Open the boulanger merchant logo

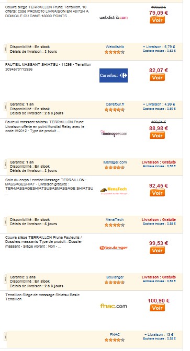tap(114, 248)
